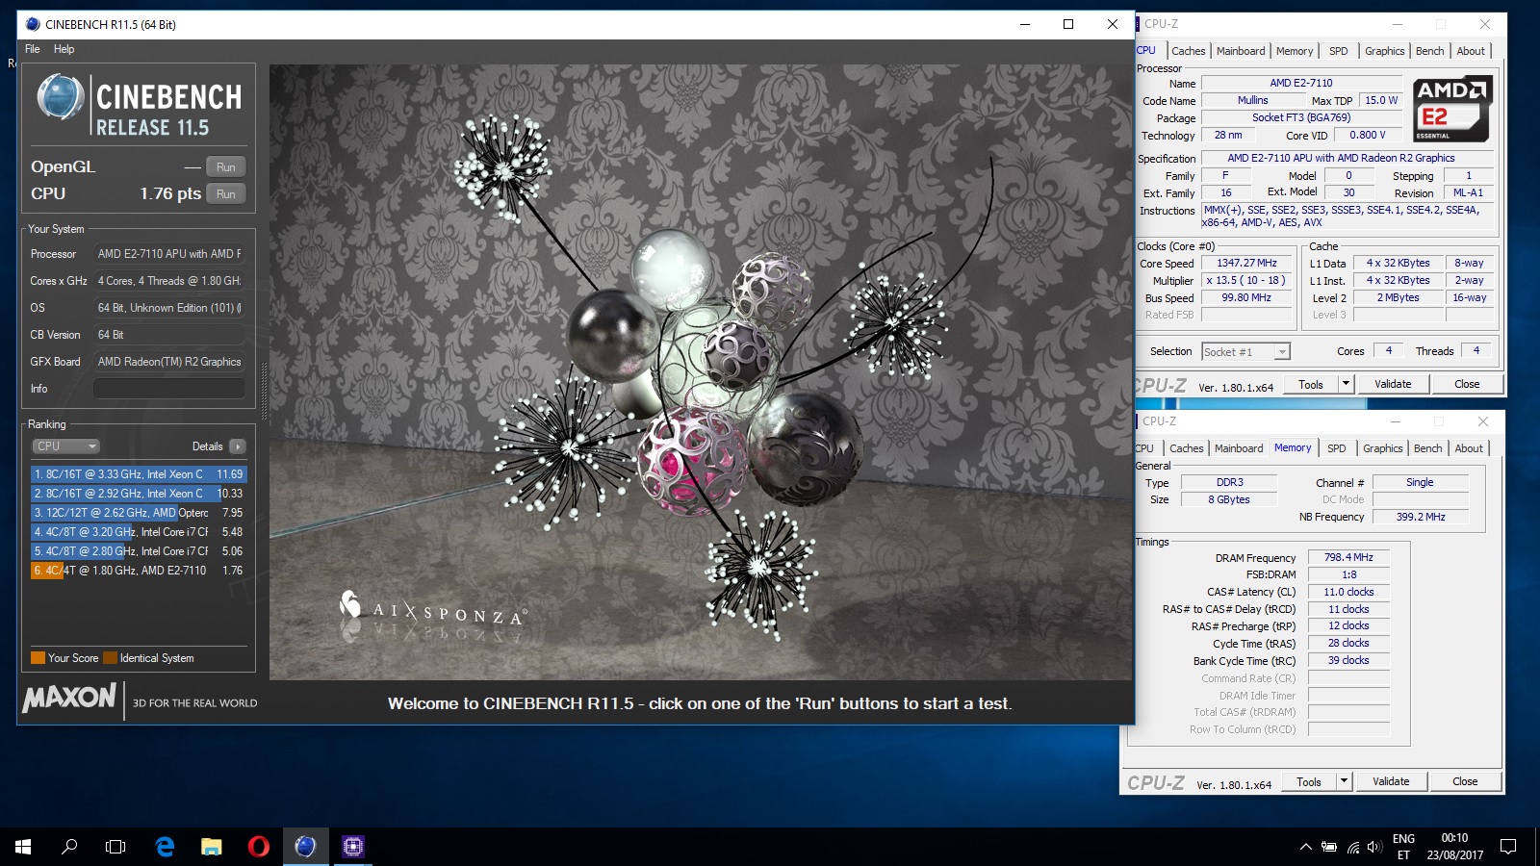Click Tools button in lower CPU-Z window
Viewport: 1540px width, 866px height.
coord(1309,781)
